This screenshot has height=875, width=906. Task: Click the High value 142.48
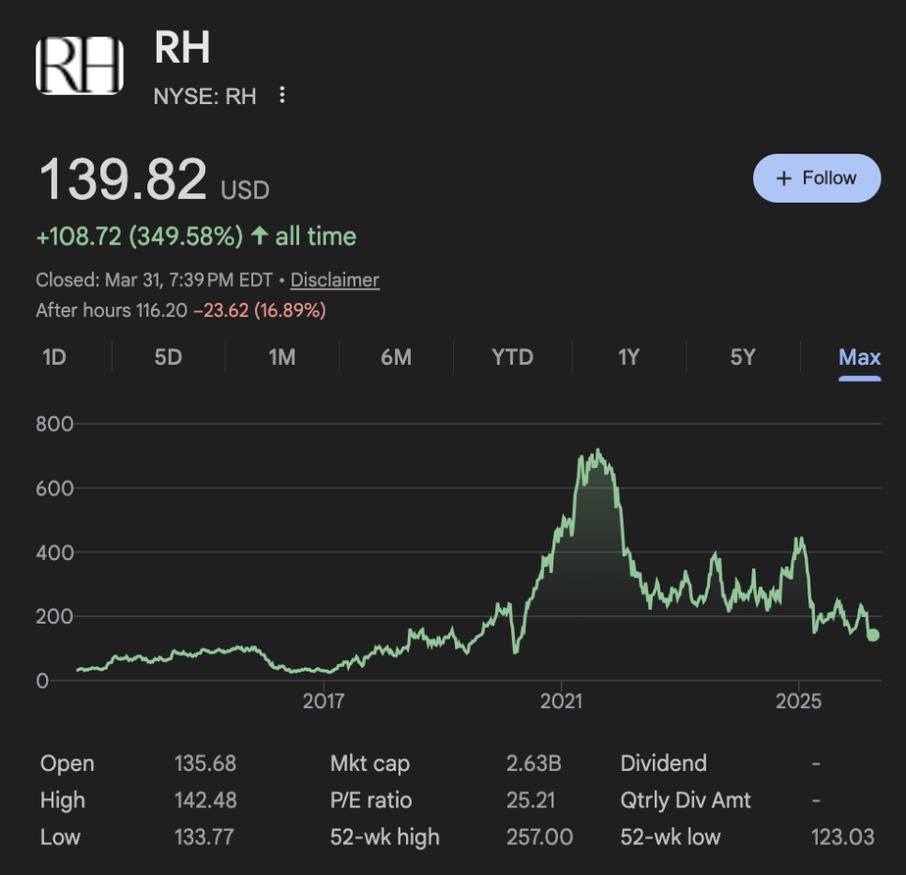coord(205,801)
